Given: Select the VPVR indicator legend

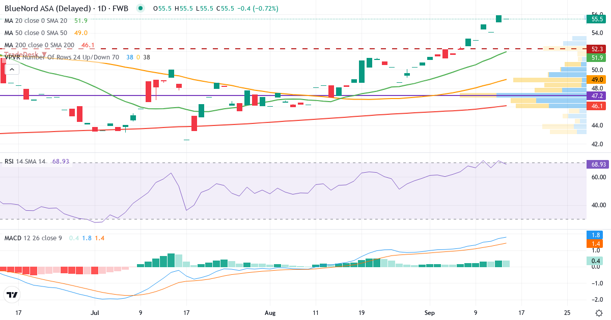Looking at the screenshot, I should (x=62, y=57).
